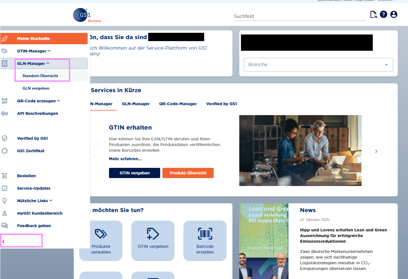This screenshot has height=279, width=408.
Task: Click the dark blue GTIN vergeben button
Action: click(x=135, y=173)
